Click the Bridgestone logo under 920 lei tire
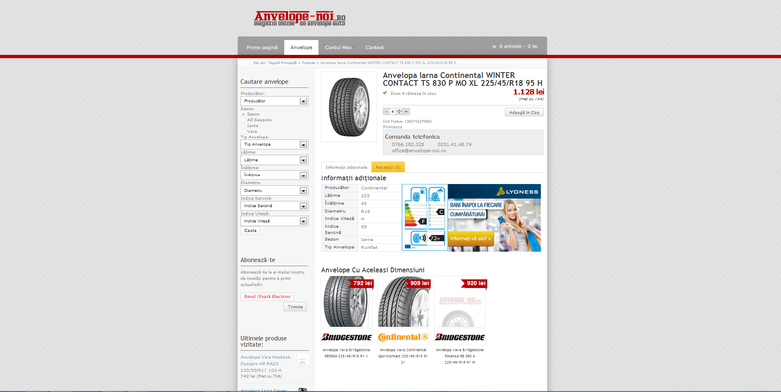 460,337
